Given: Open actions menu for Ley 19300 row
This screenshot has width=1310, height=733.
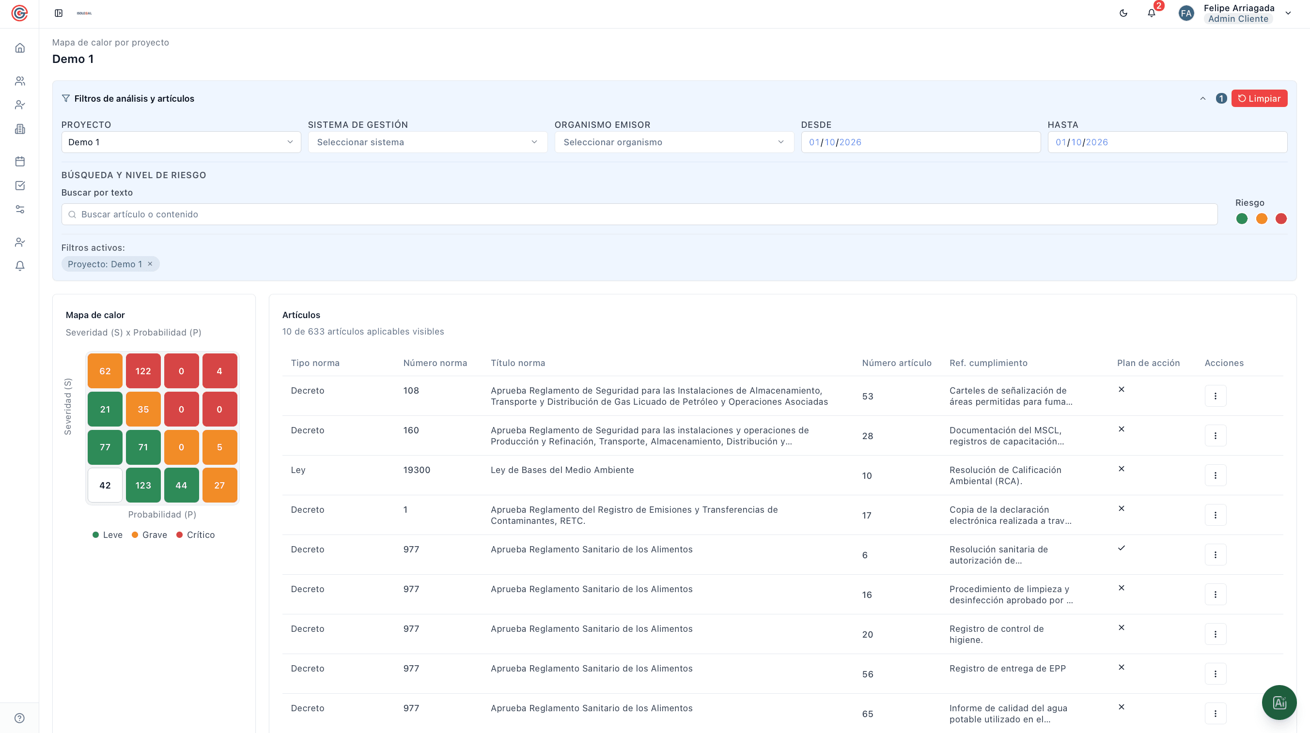Looking at the screenshot, I should coord(1216,475).
